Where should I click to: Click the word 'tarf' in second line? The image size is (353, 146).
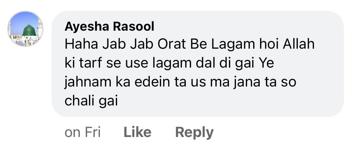[90, 63]
